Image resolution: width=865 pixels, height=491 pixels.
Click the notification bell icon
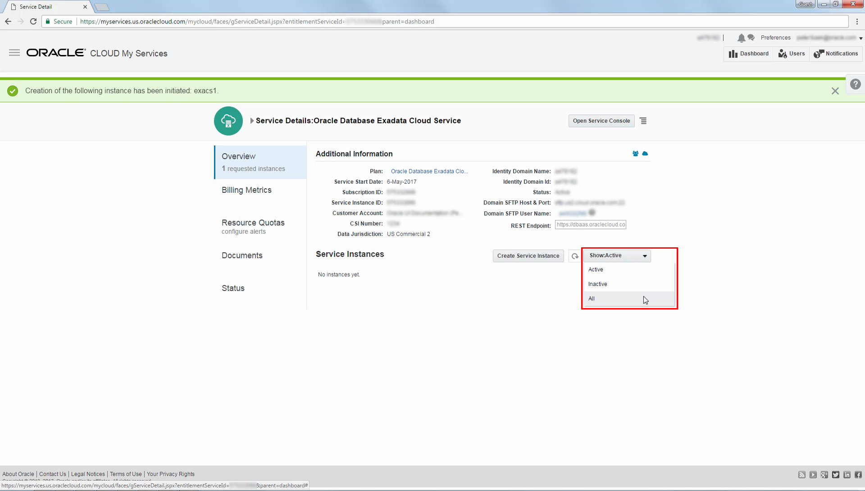(x=741, y=38)
